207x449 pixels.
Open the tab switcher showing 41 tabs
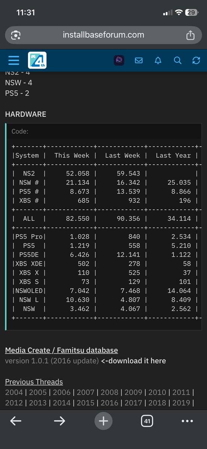pos(147,421)
